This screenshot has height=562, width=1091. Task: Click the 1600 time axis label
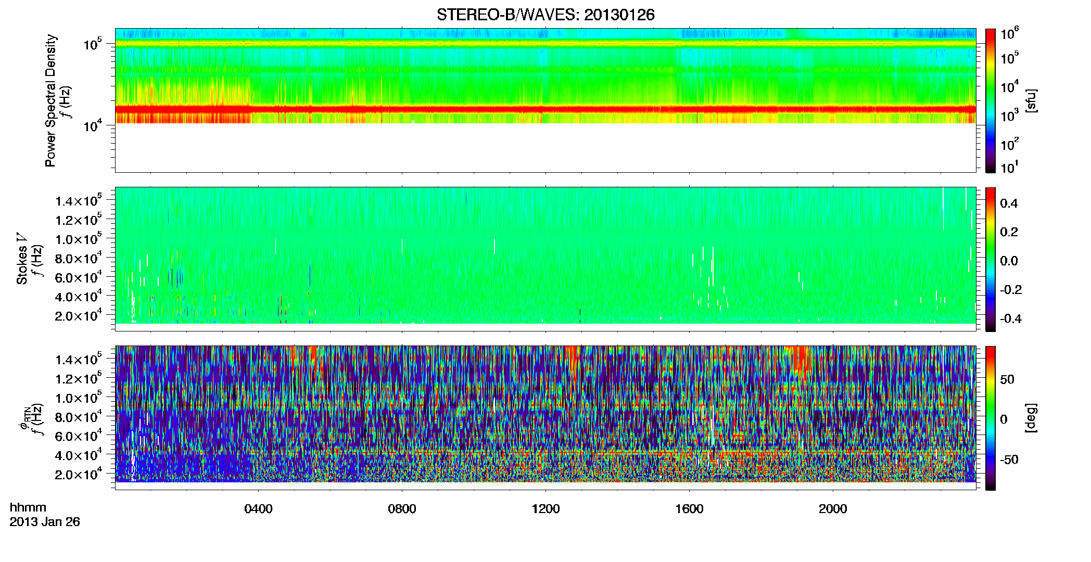pyautogui.click(x=689, y=508)
